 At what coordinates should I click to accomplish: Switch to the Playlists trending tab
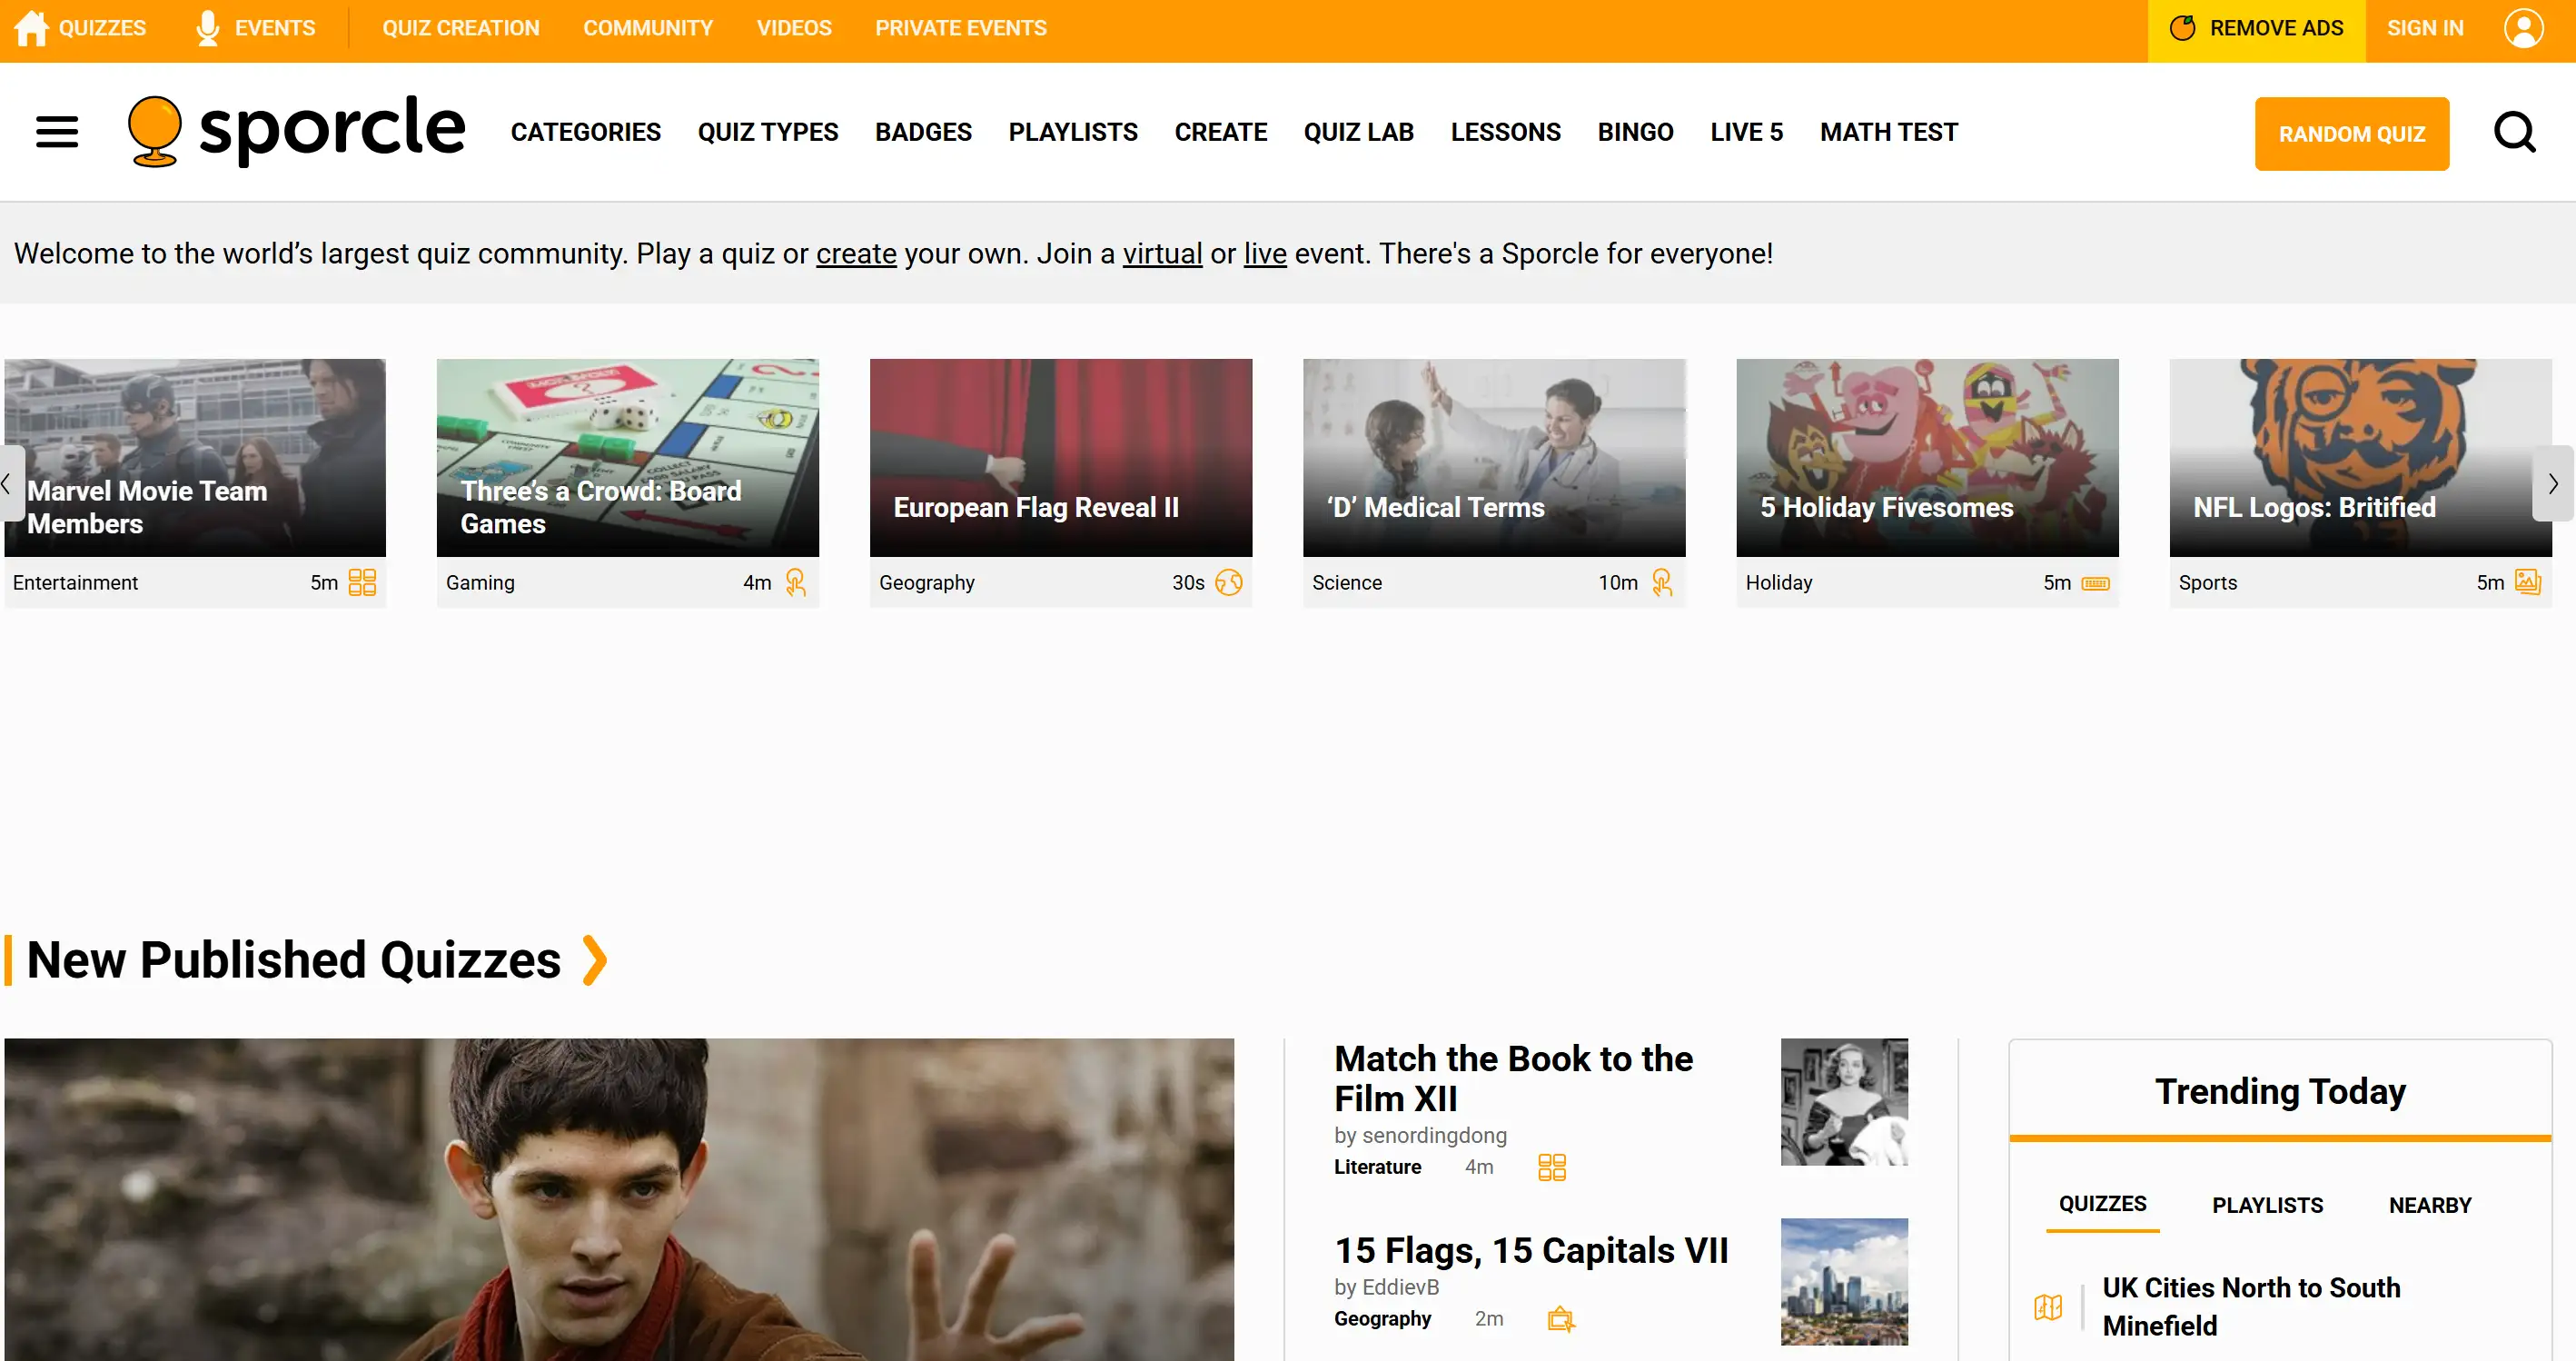coord(2266,1205)
